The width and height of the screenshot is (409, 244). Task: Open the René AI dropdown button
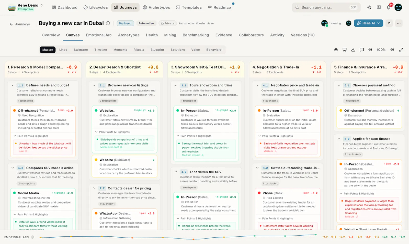click(368, 23)
